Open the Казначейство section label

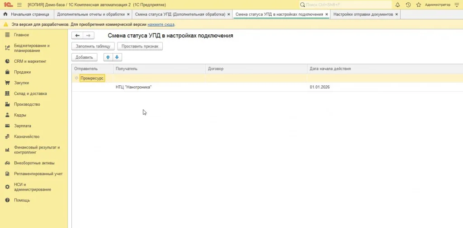(27, 136)
